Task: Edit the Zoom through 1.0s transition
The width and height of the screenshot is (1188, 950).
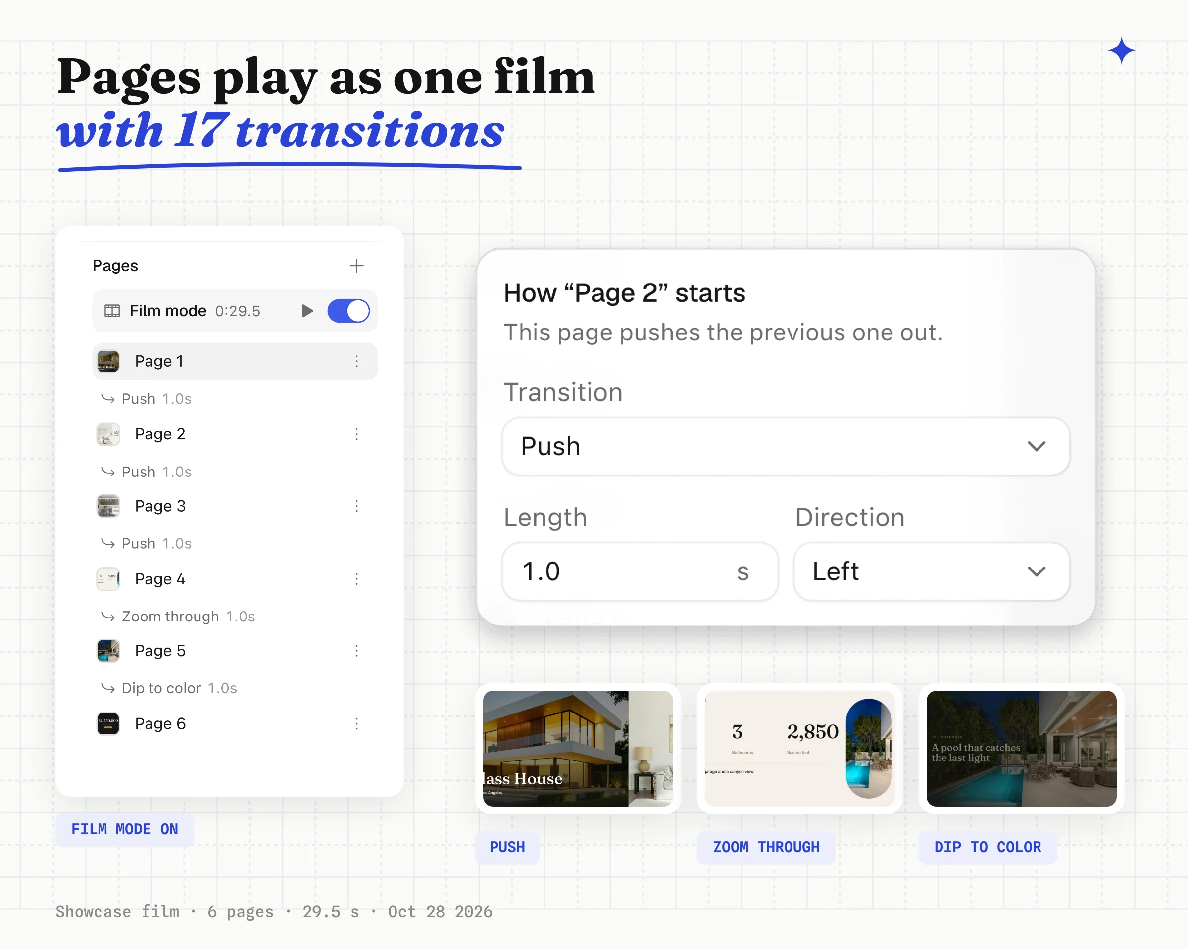Action: click(x=178, y=616)
